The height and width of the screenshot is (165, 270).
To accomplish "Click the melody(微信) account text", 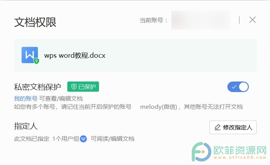I will point(159,107).
